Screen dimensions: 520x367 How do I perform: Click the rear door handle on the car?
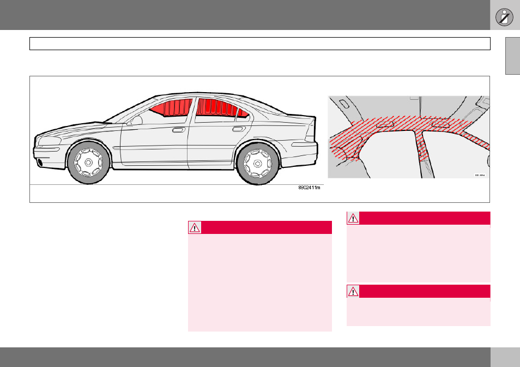click(x=239, y=129)
